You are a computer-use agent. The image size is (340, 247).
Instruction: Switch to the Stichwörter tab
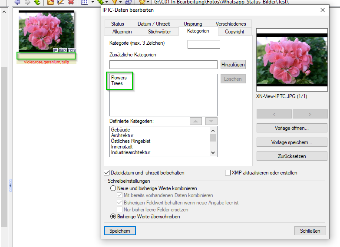[159, 31]
